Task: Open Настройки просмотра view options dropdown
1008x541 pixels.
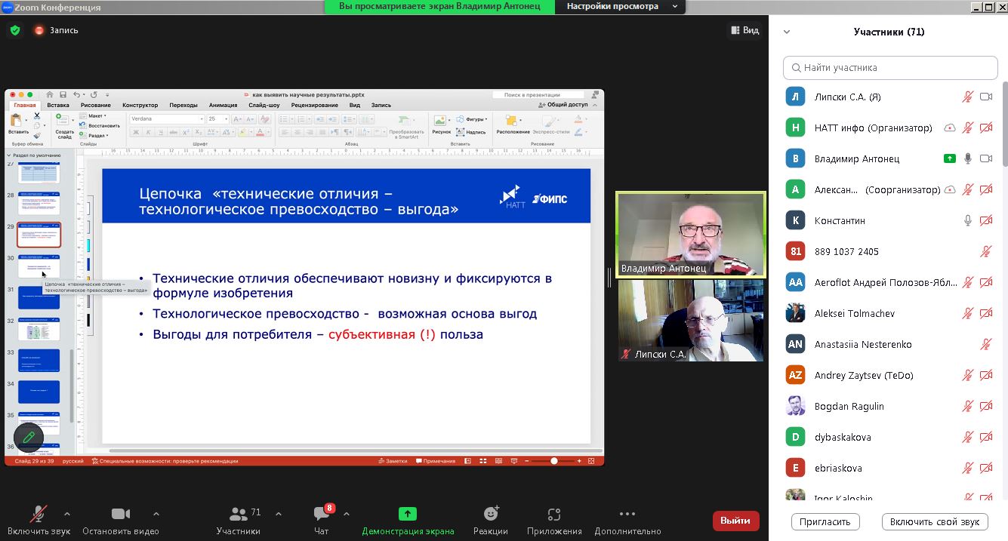Action: click(x=621, y=6)
